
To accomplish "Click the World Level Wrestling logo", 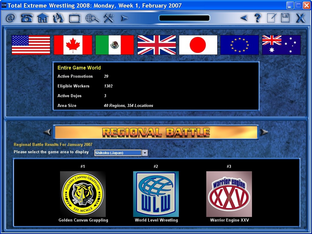I will (x=156, y=194).
